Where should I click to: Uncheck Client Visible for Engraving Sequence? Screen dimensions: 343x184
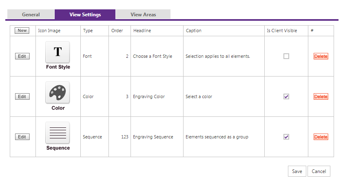pyautogui.click(x=286, y=137)
